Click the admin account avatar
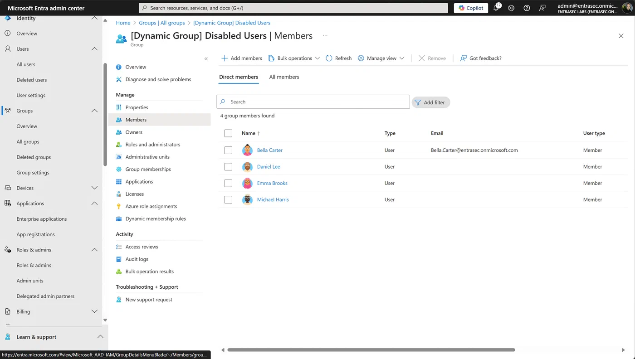 tap(627, 8)
